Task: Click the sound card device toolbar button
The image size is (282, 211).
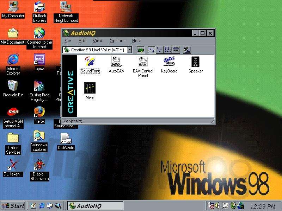Action: pos(141,50)
